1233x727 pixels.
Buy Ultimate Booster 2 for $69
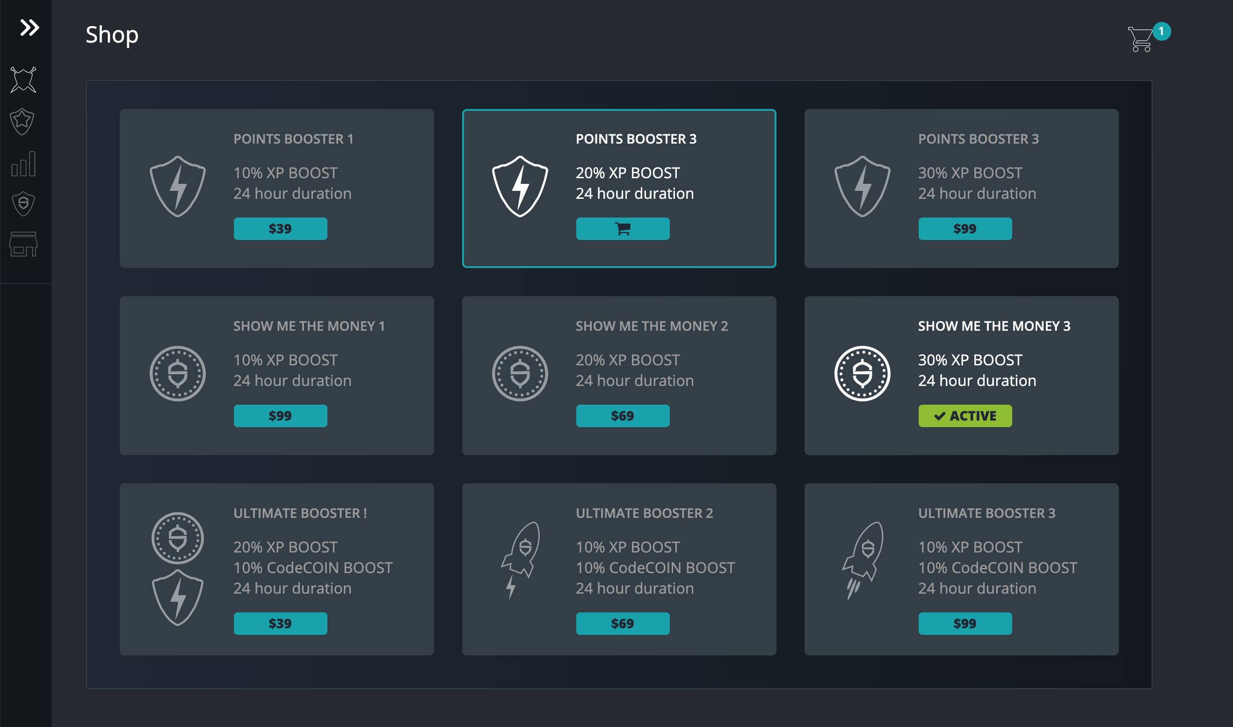[623, 624]
